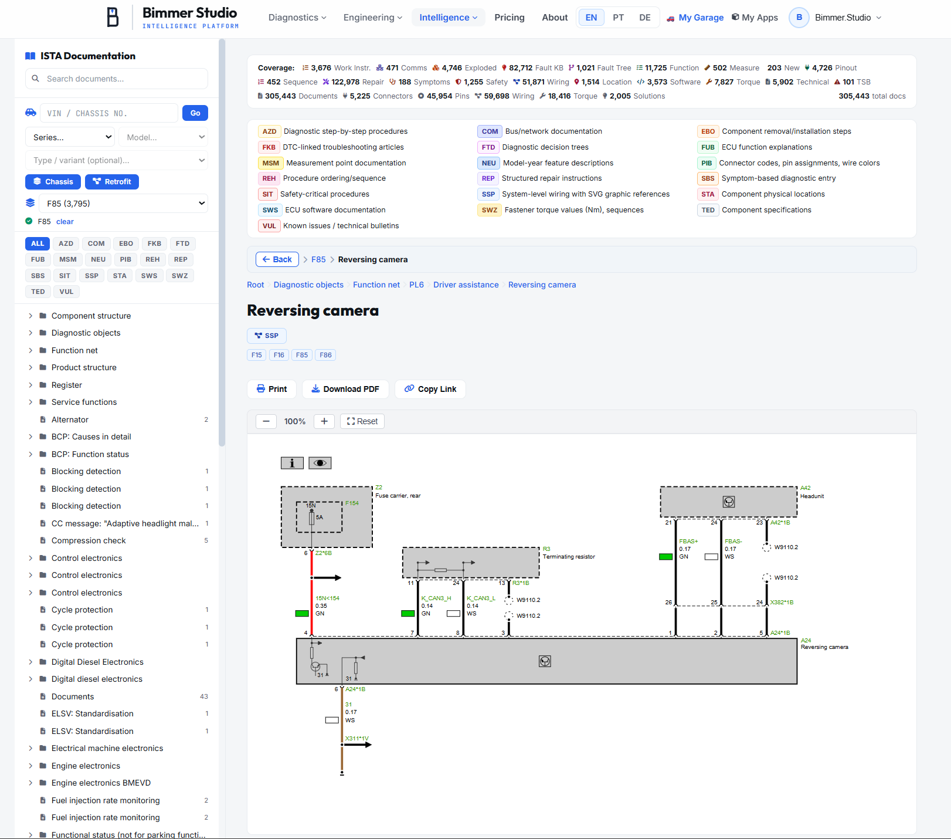Screen dimensions: 951x839
Task: Click the Reversing camera A24 component symbol
Action: 545,661
